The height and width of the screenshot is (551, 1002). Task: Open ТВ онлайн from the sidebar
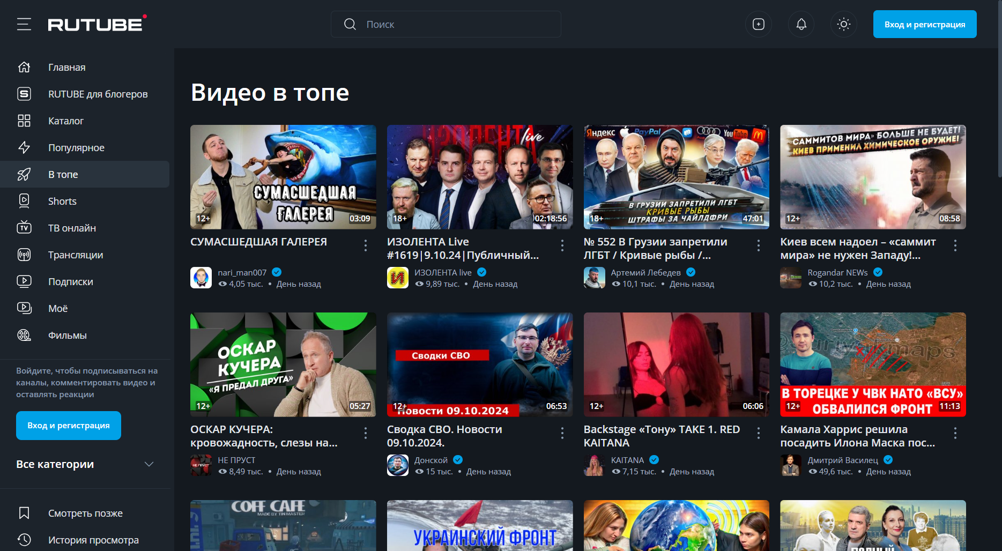click(x=72, y=228)
